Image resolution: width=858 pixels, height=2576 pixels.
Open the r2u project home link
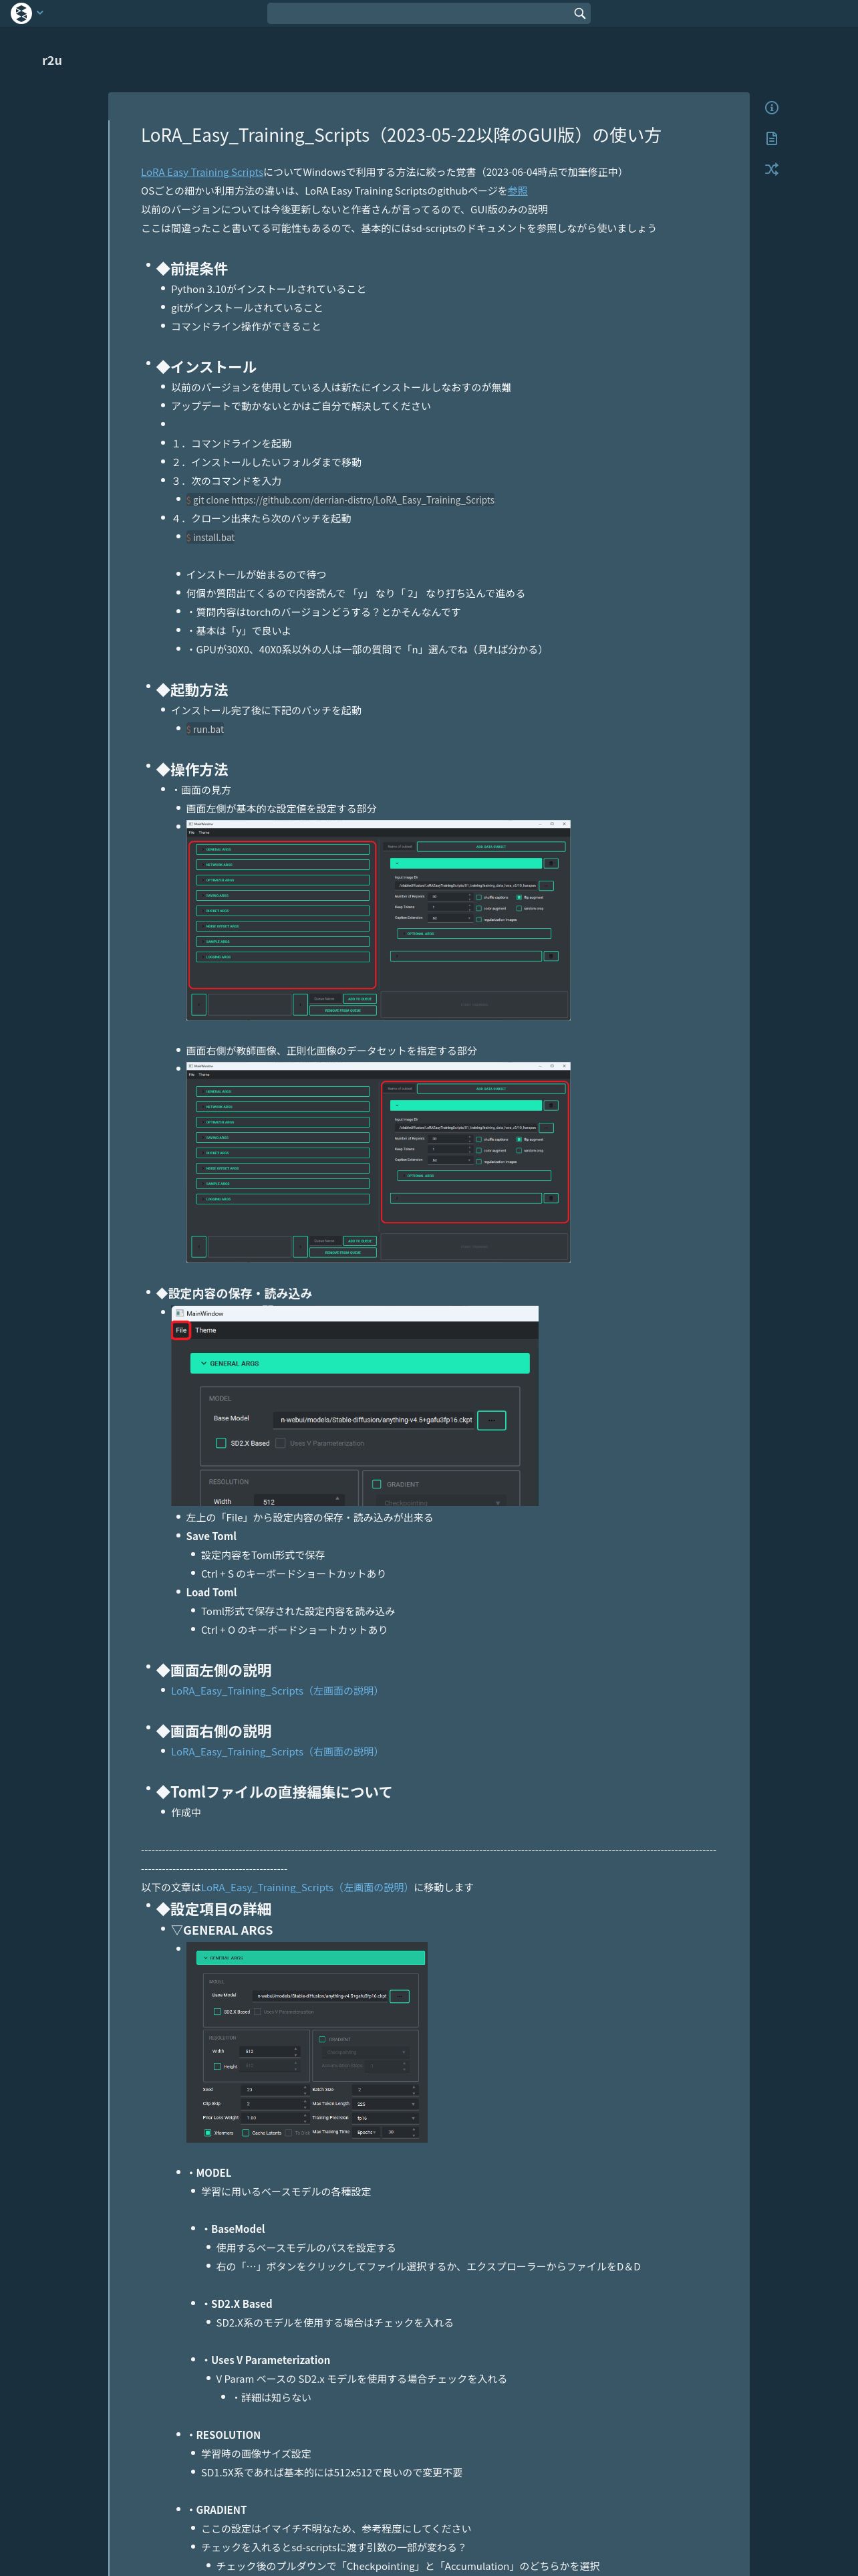[52, 60]
